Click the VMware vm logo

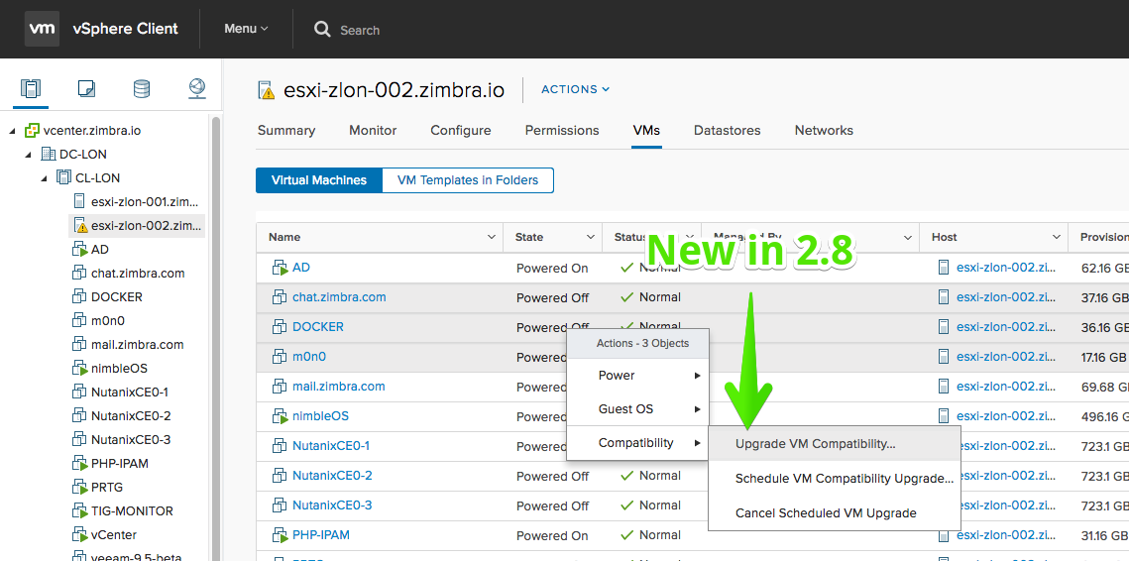pos(42,29)
